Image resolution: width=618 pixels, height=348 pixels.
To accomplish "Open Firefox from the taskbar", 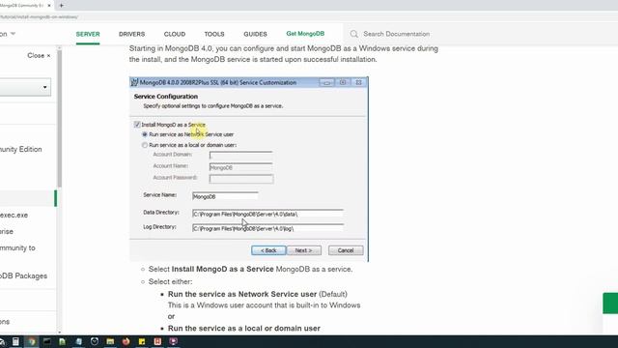I will (126, 341).
